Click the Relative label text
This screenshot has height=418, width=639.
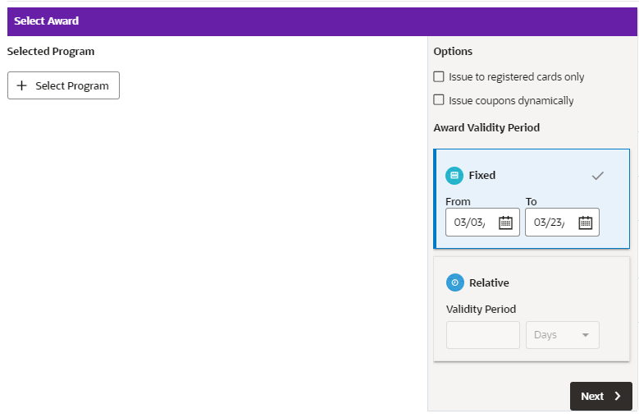coord(489,283)
